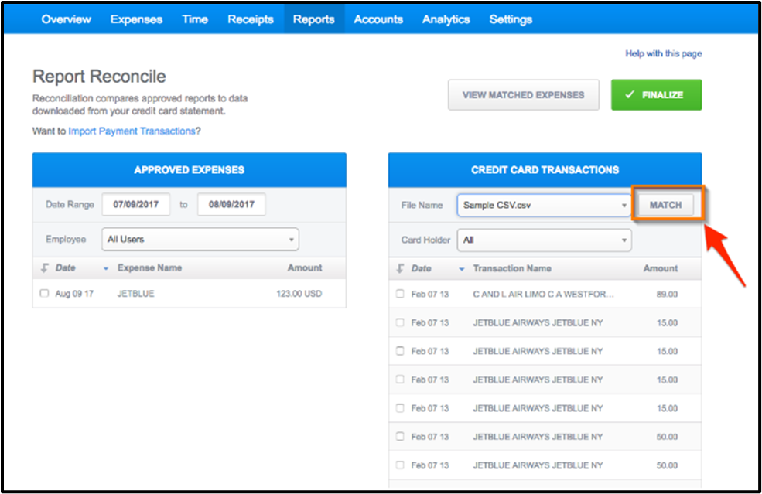Click the Report Reconcile page title
Viewport: 762px width, 494px height.
coord(99,77)
